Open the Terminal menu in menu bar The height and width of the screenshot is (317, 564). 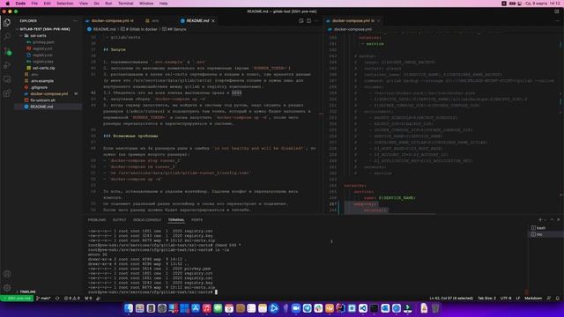(x=125, y=4)
